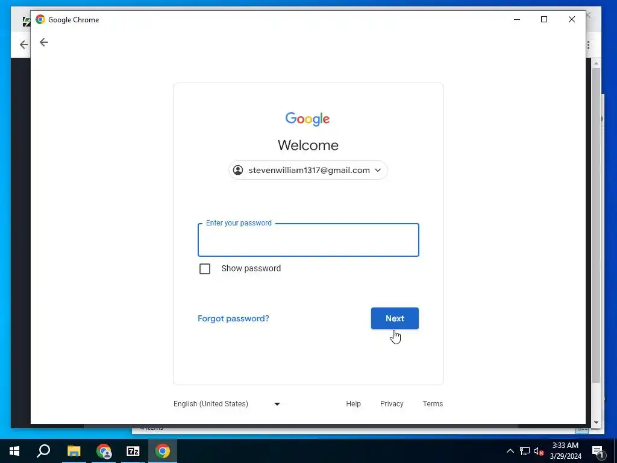Click the network icon in the system tray
The height and width of the screenshot is (463, 617).
(x=525, y=451)
